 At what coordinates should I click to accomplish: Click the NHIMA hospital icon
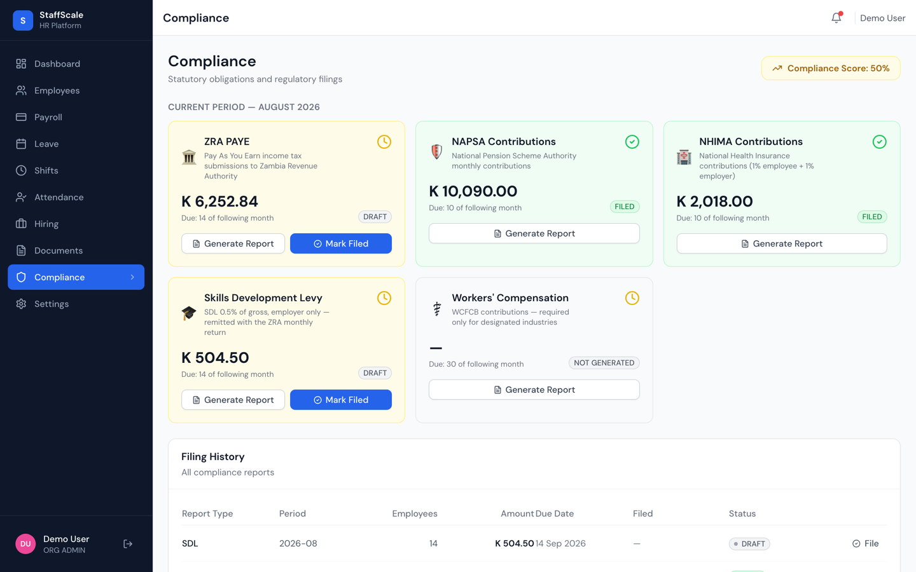[684, 157]
